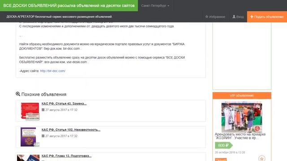Open the purple Кодекс thumbnail of Статья 102
Image resolution: width=287 pixels, height=161 pixels.
tap(30, 137)
